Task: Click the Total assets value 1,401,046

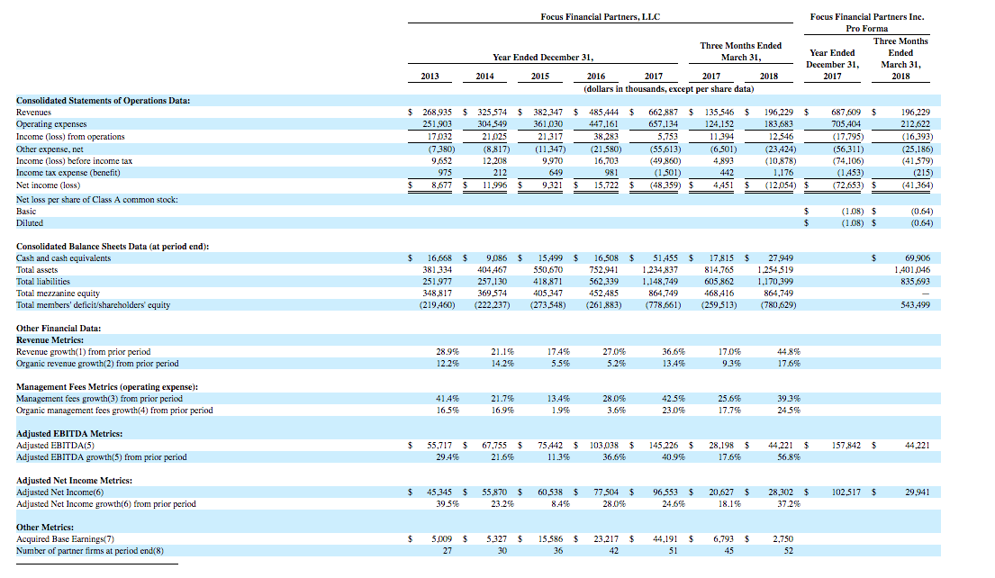Action: coord(911,270)
